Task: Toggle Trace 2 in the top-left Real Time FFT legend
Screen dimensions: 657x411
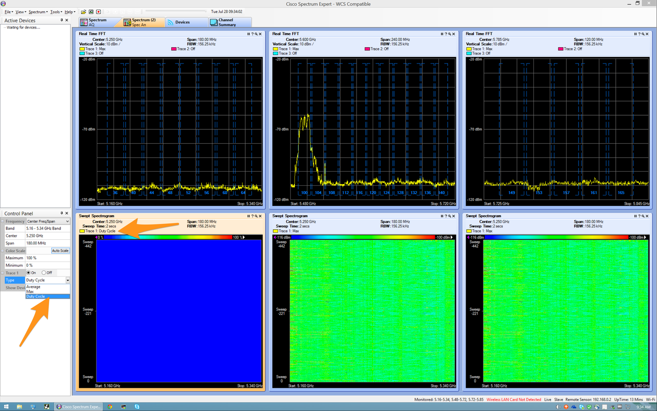Action: [x=184, y=49]
